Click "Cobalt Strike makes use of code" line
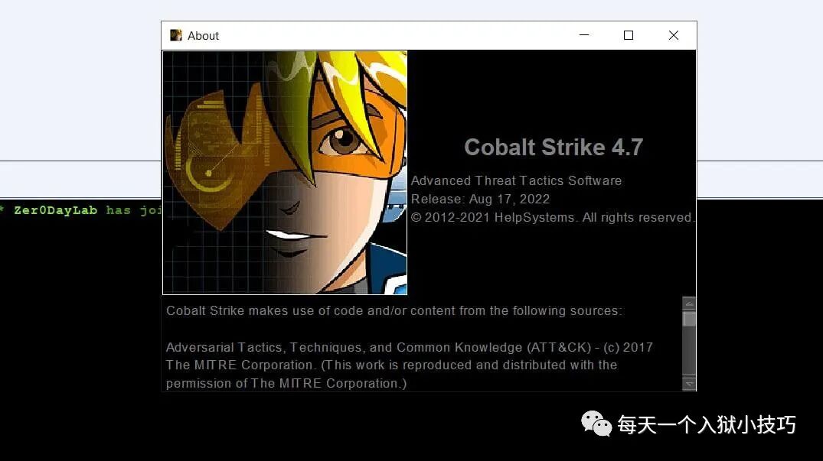Viewport: 823px width, 461px height. 394,310
